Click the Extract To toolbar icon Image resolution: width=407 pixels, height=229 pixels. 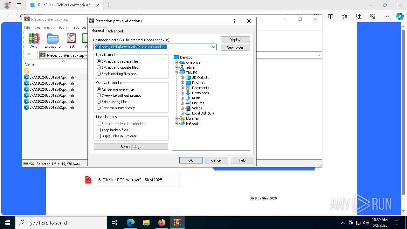52,40
